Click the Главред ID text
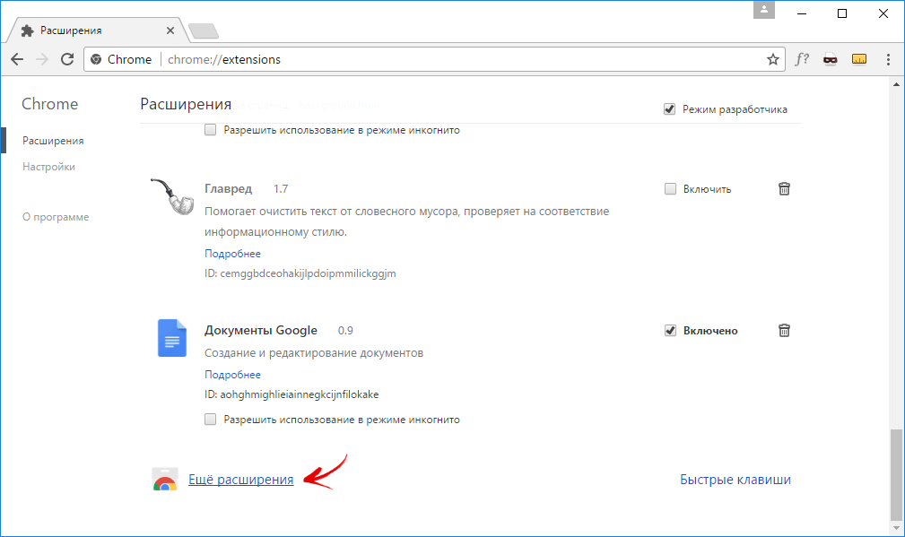 300,273
